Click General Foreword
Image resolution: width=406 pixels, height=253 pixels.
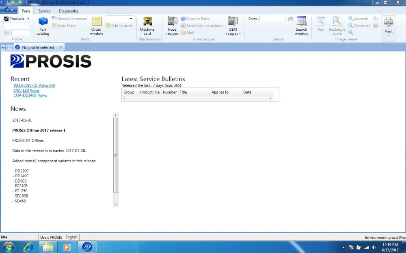tap(70, 19)
